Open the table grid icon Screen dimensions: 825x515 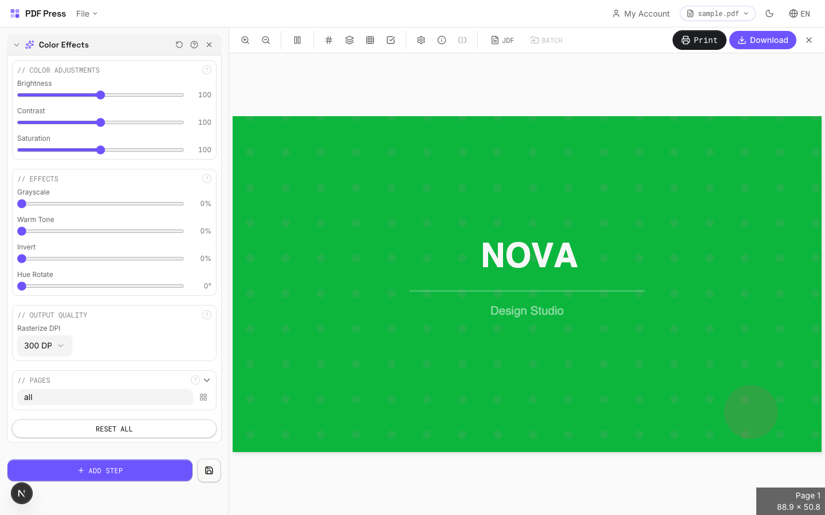[370, 40]
